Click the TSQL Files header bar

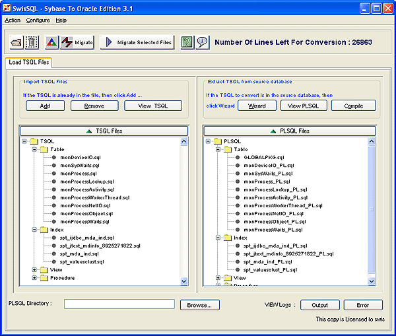click(104, 131)
